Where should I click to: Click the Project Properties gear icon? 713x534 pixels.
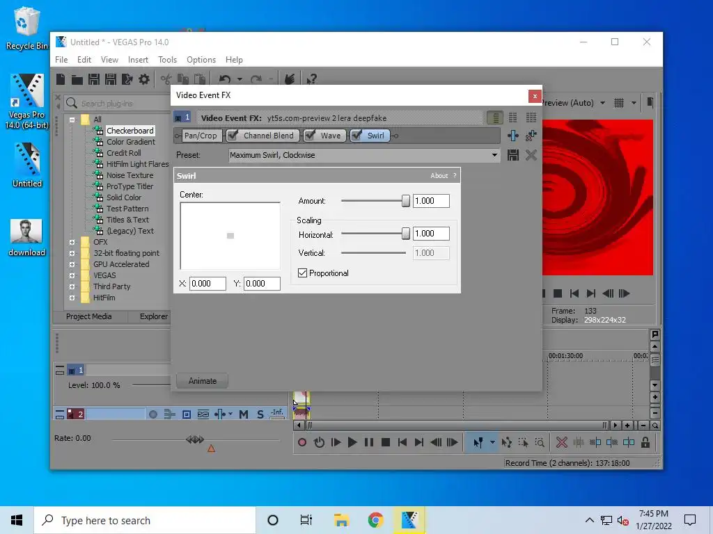(144, 79)
